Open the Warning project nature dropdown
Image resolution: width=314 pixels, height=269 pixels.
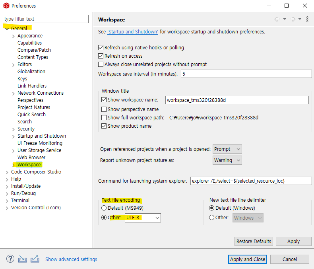click(227, 160)
